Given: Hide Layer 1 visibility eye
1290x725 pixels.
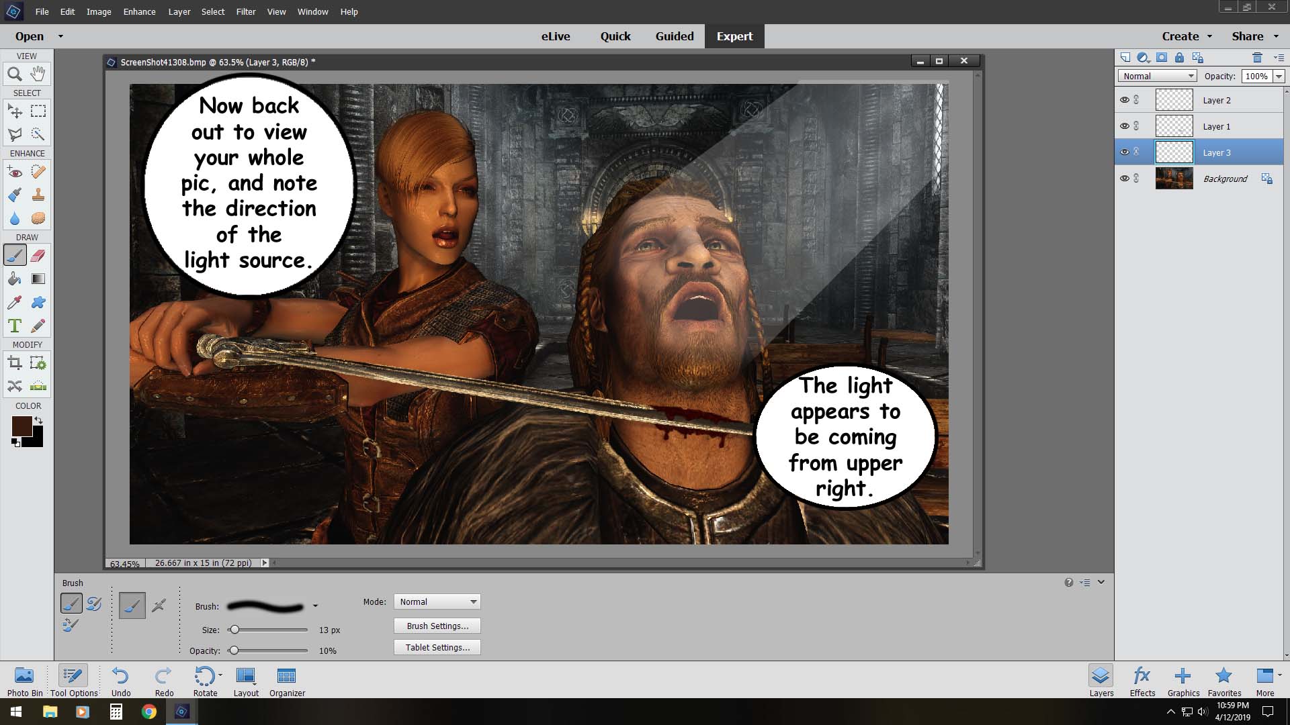Looking at the screenshot, I should [1125, 126].
